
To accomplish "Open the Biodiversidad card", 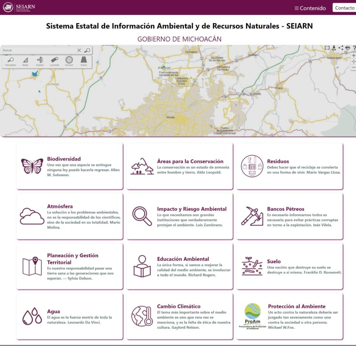I will 69,166.
